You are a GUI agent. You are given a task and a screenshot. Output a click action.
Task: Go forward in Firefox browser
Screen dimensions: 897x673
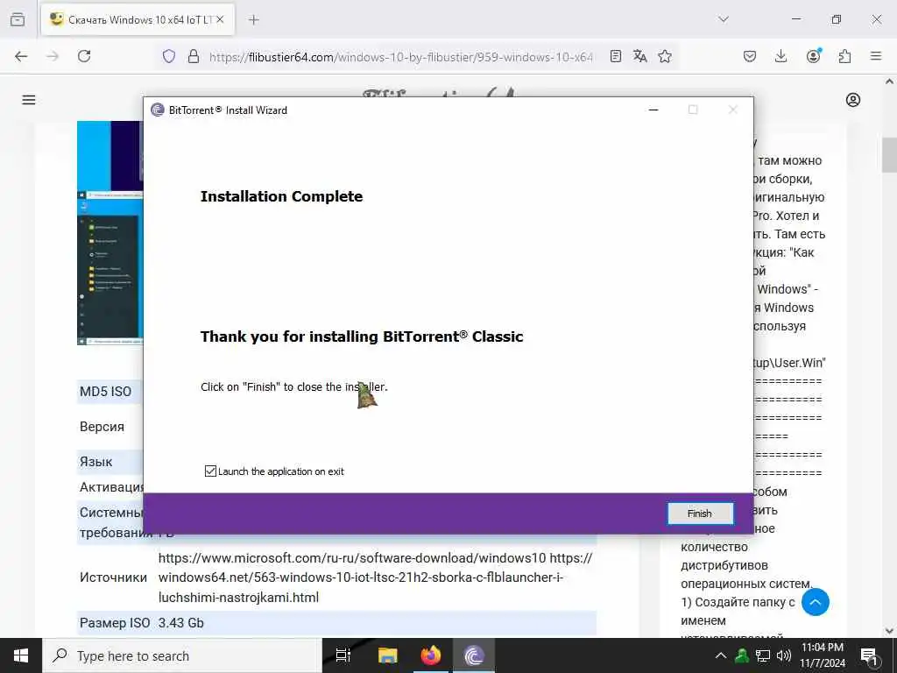(53, 56)
